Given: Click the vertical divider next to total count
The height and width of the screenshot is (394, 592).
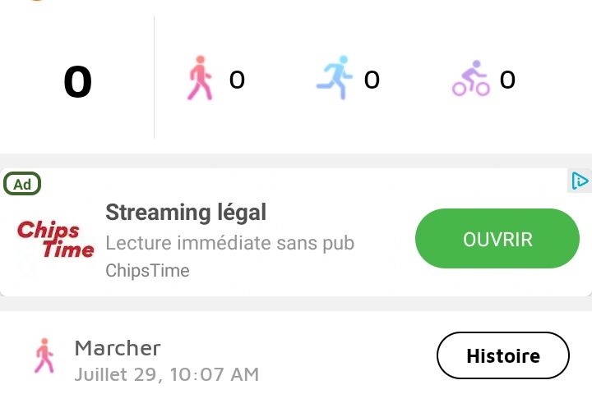Looking at the screenshot, I should click(154, 77).
